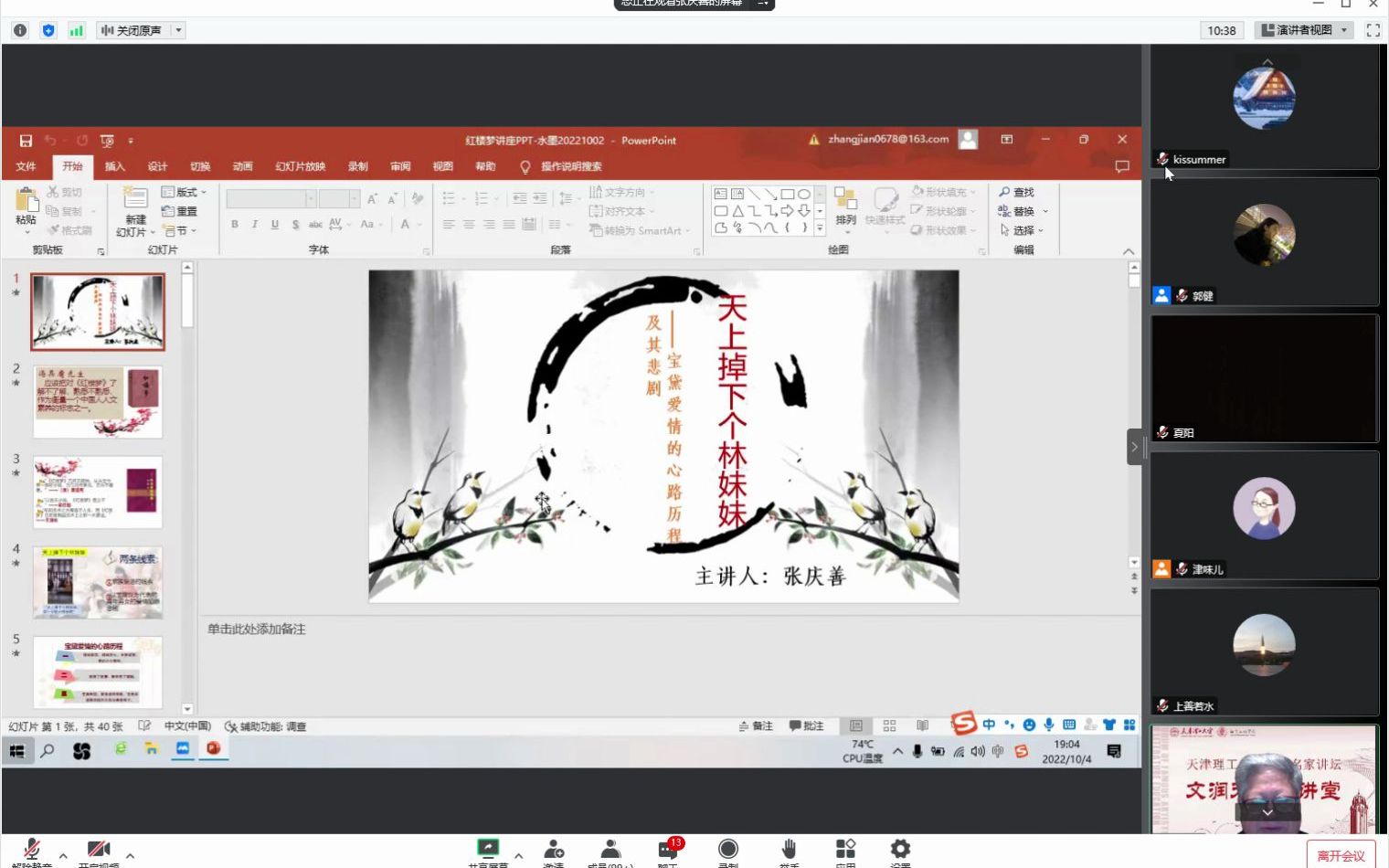
Task: Select slide 2 thumbnail in the panel
Action: point(98,402)
